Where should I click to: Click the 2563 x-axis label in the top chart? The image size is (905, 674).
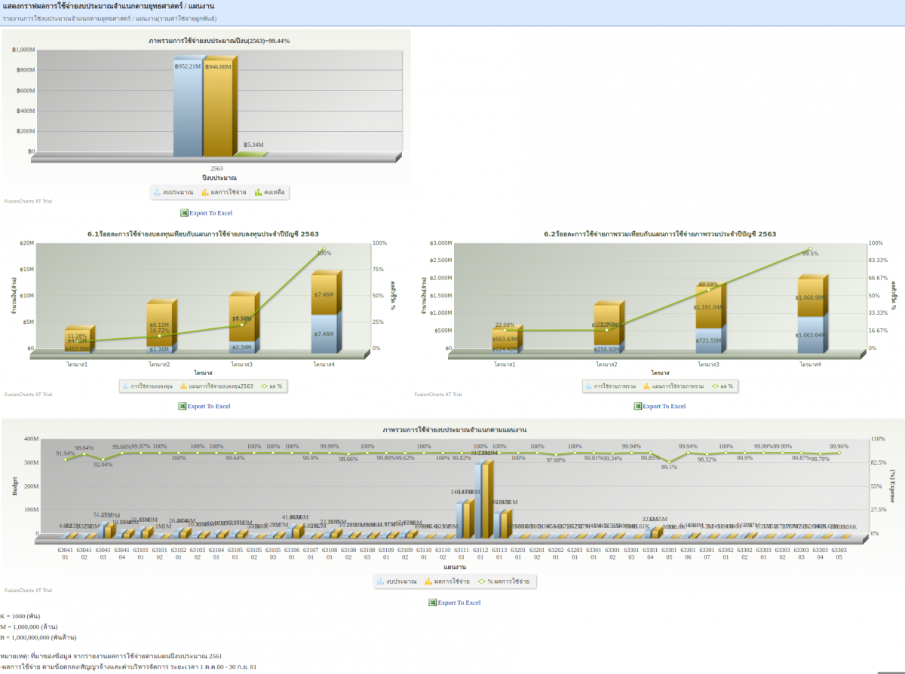tap(216, 169)
